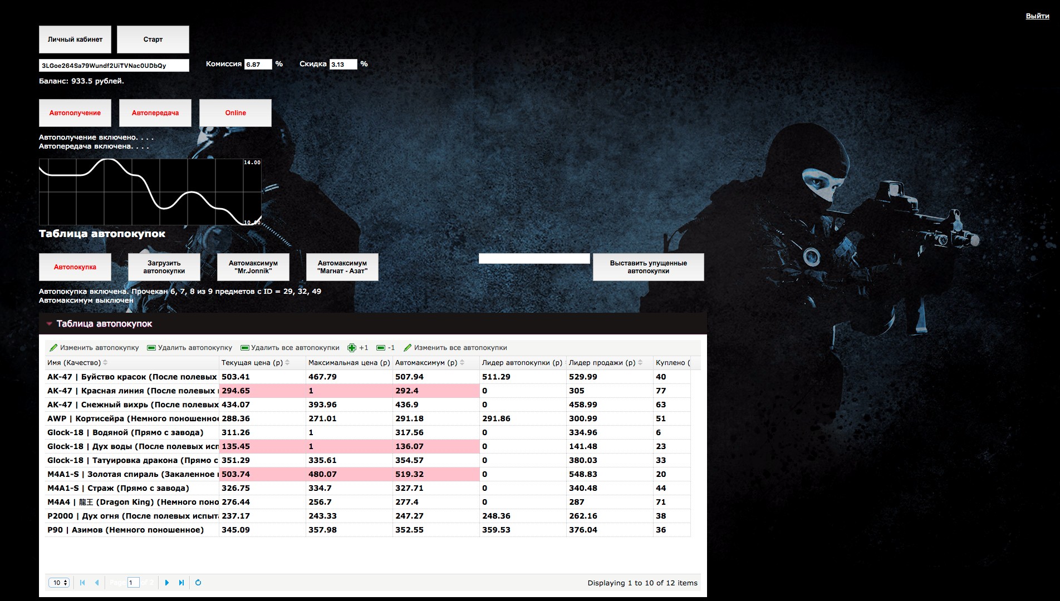This screenshot has width=1060, height=601.
Task: Click the green minus -1 icon
Action: click(381, 348)
